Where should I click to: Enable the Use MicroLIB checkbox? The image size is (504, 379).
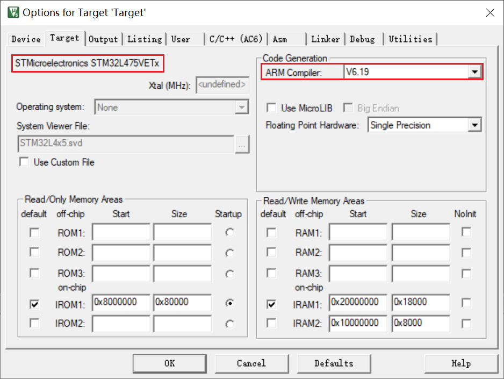(x=271, y=108)
